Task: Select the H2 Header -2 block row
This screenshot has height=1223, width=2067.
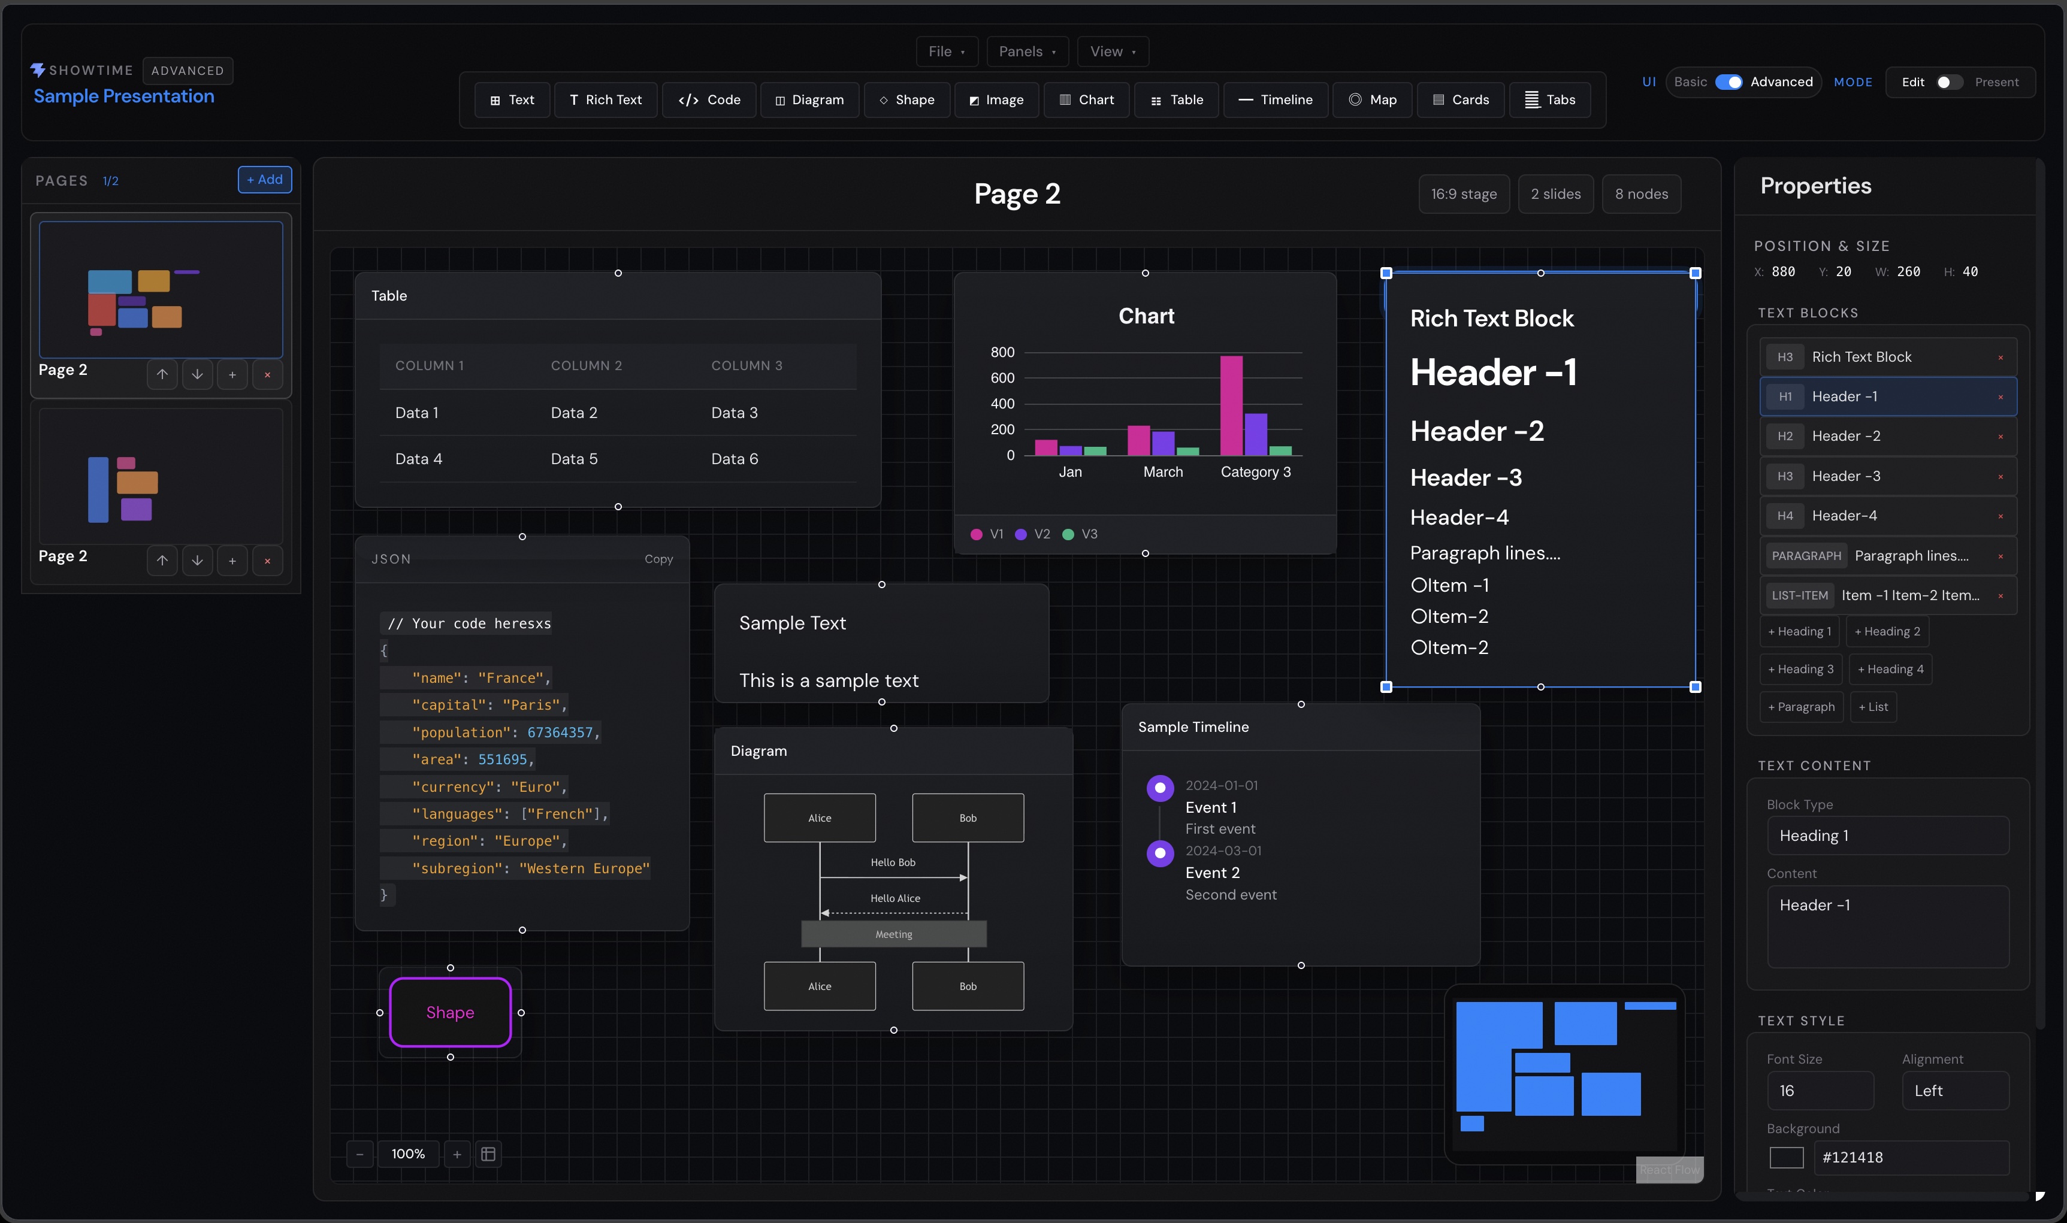Action: coord(1888,436)
